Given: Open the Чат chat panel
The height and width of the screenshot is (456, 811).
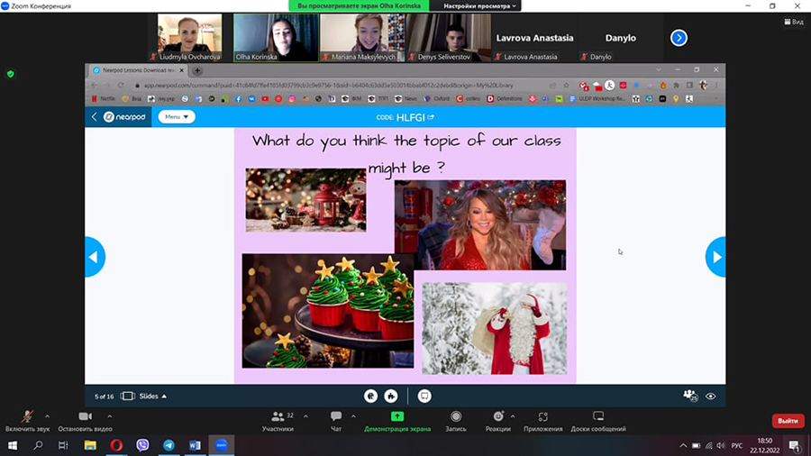Looking at the screenshot, I should pyautogui.click(x=336, y=422).
